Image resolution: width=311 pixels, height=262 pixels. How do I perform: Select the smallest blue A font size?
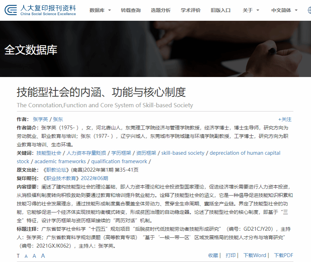click(26, 256)
